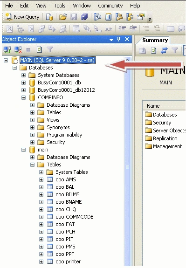The height and width of the screenshot is (268, 186).
Task: Select the dbo.printer table
Action: point(68,261)
